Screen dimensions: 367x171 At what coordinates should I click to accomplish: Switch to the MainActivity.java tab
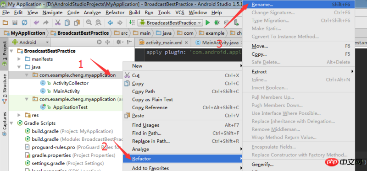pos(220,43)
